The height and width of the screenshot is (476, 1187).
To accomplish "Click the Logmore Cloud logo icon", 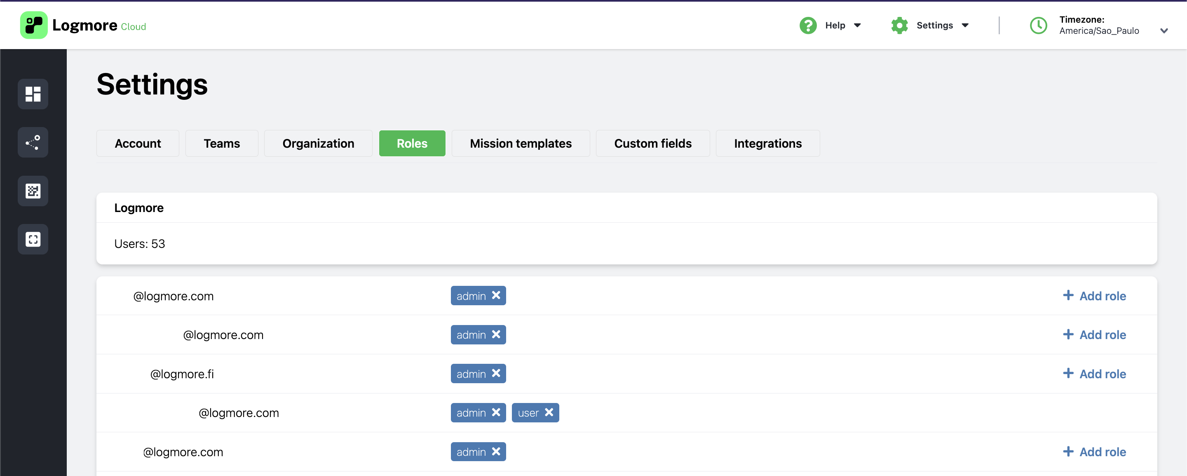I will point(34,25).
